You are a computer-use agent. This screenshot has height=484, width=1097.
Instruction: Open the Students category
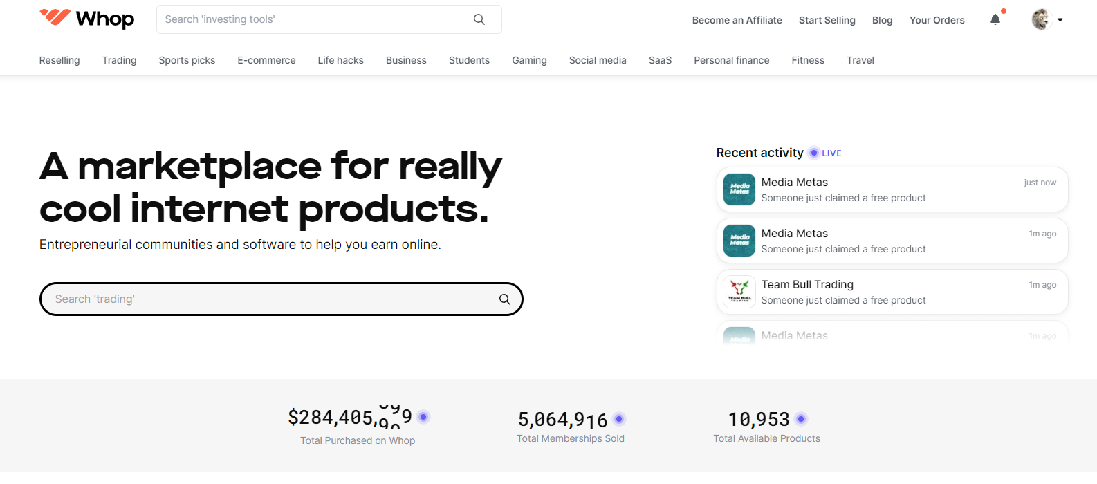(469, 60)
